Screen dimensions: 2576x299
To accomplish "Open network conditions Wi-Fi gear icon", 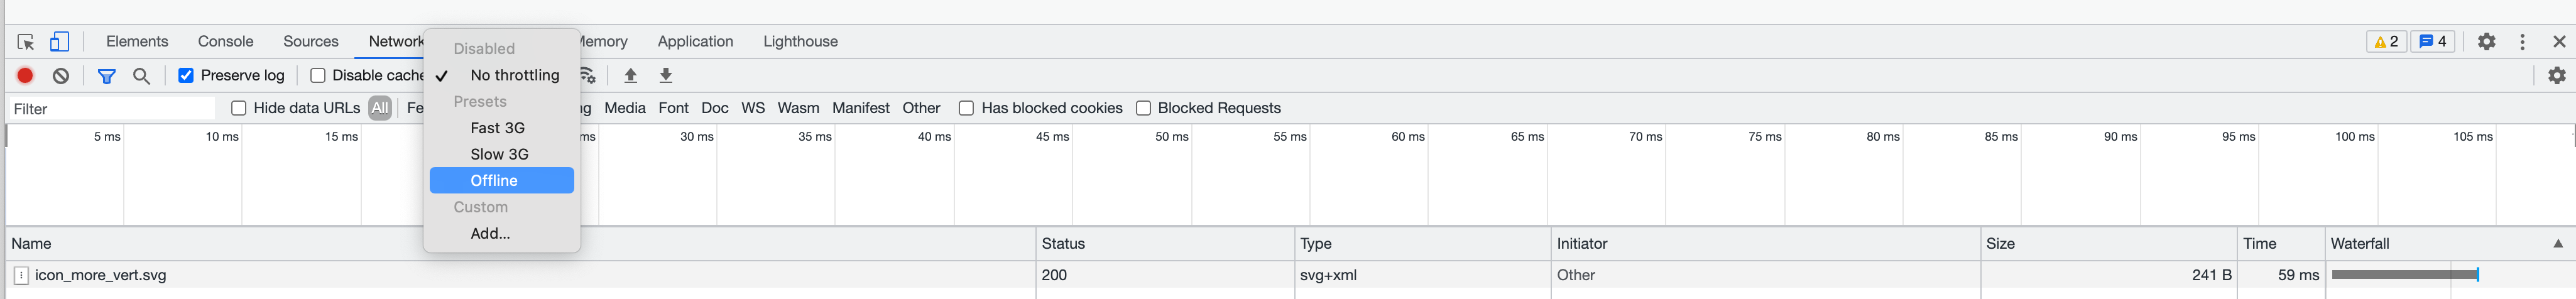I will (588, 76).
